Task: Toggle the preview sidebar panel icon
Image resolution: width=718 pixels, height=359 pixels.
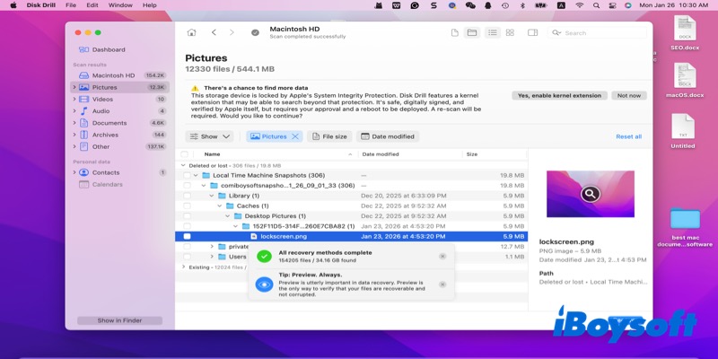Action: point(532,32)
